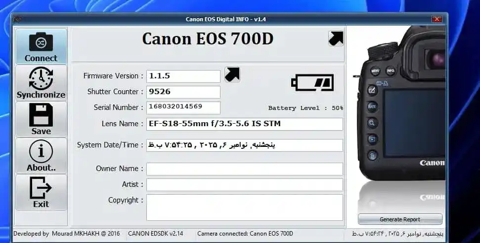
Task: Click inside the Copyright text box
Action: (244, 207)
